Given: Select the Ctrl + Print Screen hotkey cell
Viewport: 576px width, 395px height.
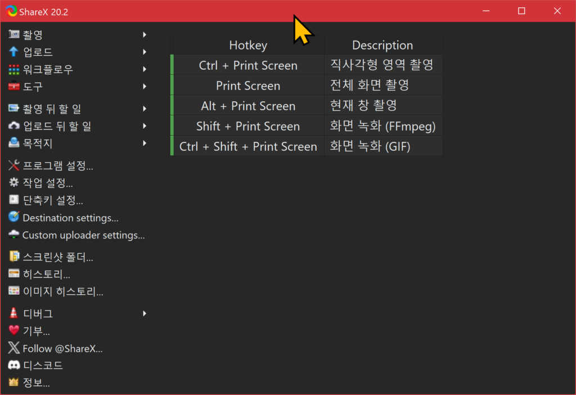Looking at the screenshot, I should click(248, 65).
